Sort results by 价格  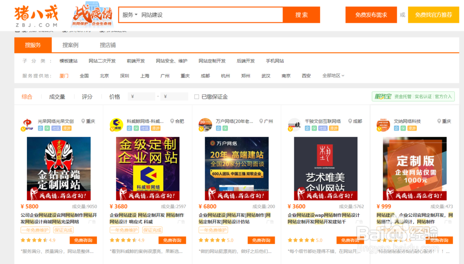[x=115, y=97]
